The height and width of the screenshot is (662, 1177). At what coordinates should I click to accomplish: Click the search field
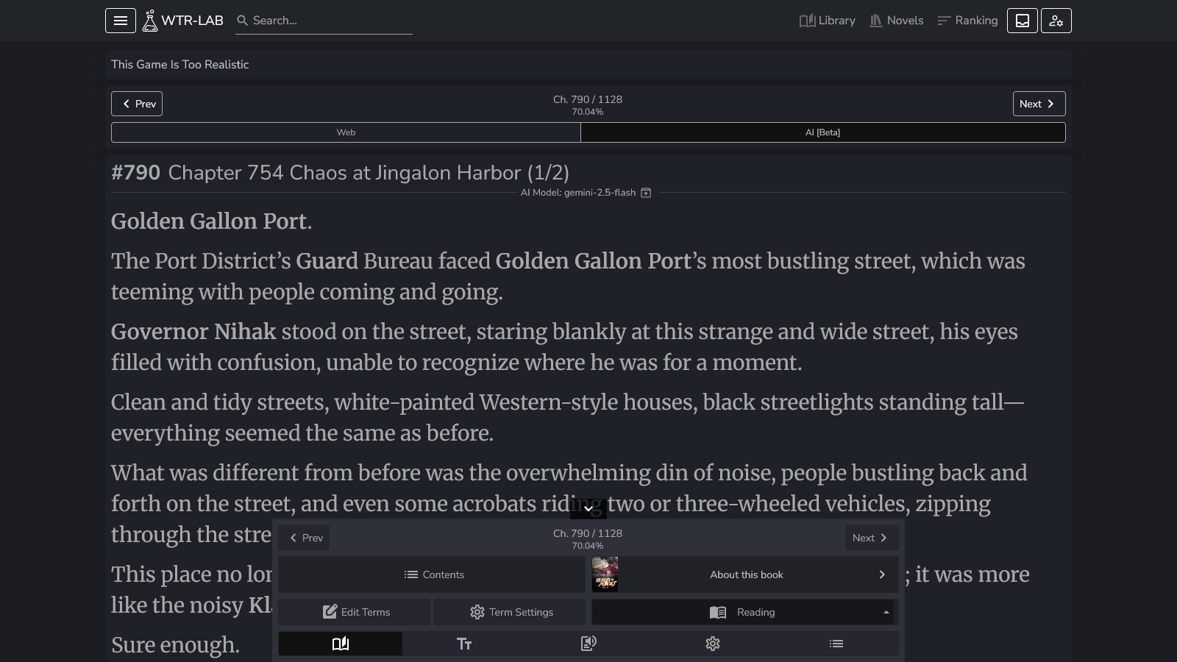coord(324,21)
